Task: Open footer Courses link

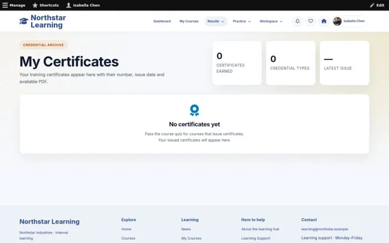Action: [128, 239]
